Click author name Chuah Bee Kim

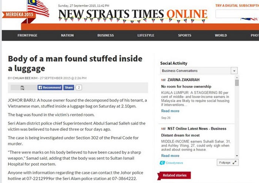pos(25,78)
